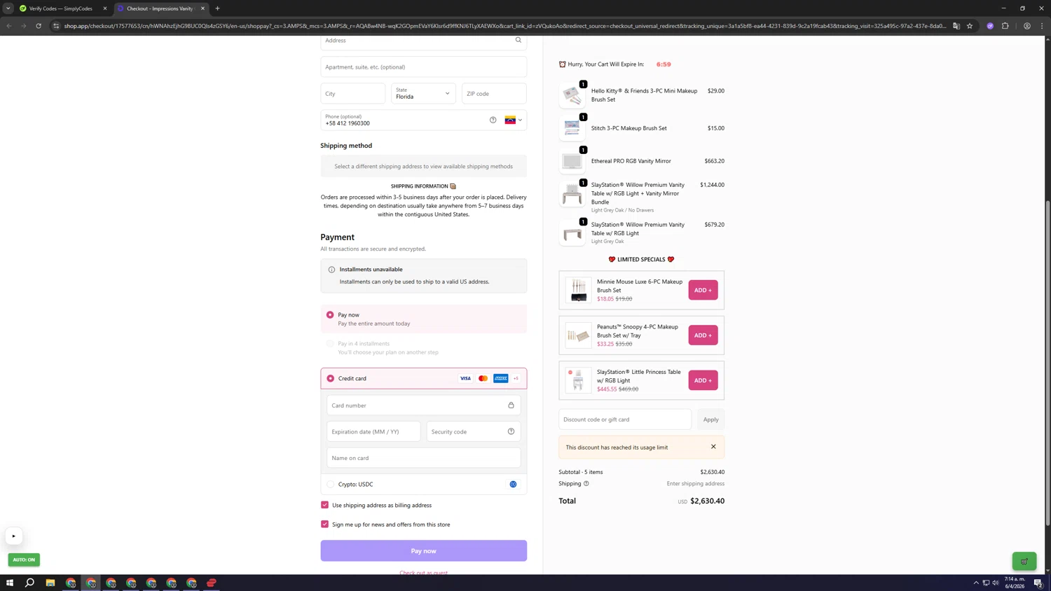Dismiss the discount usage limit message
This screenshot has height=591, width=1051.
[x=713, y=447]
